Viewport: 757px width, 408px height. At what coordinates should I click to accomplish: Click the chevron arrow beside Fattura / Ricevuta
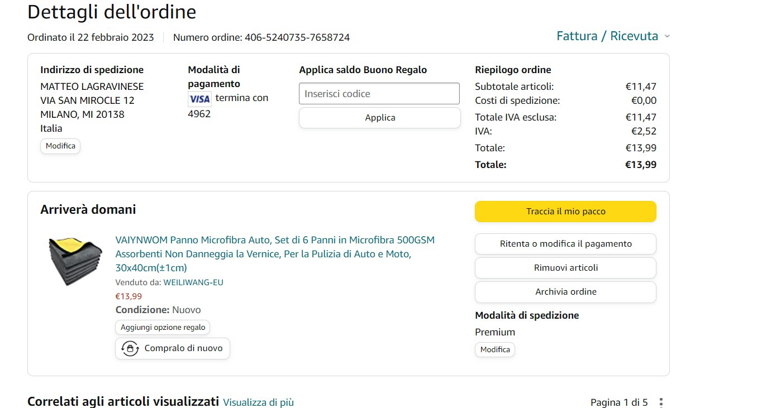(667, 37)
